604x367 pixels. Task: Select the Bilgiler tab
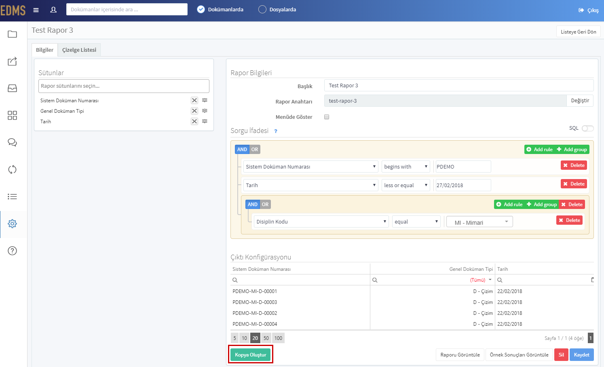click(x=44, y=50)
